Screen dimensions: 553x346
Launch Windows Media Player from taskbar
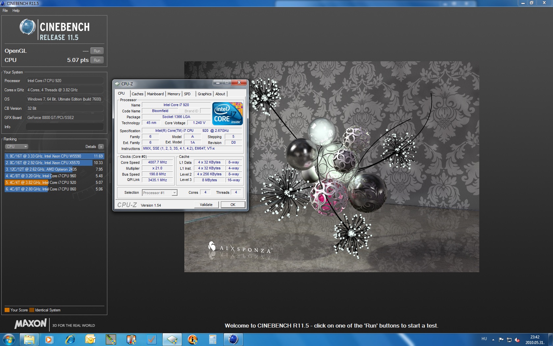[49, 339]
